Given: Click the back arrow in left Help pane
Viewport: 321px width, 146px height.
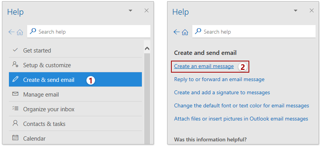Looking at the screenshot, I should [11, 32].
